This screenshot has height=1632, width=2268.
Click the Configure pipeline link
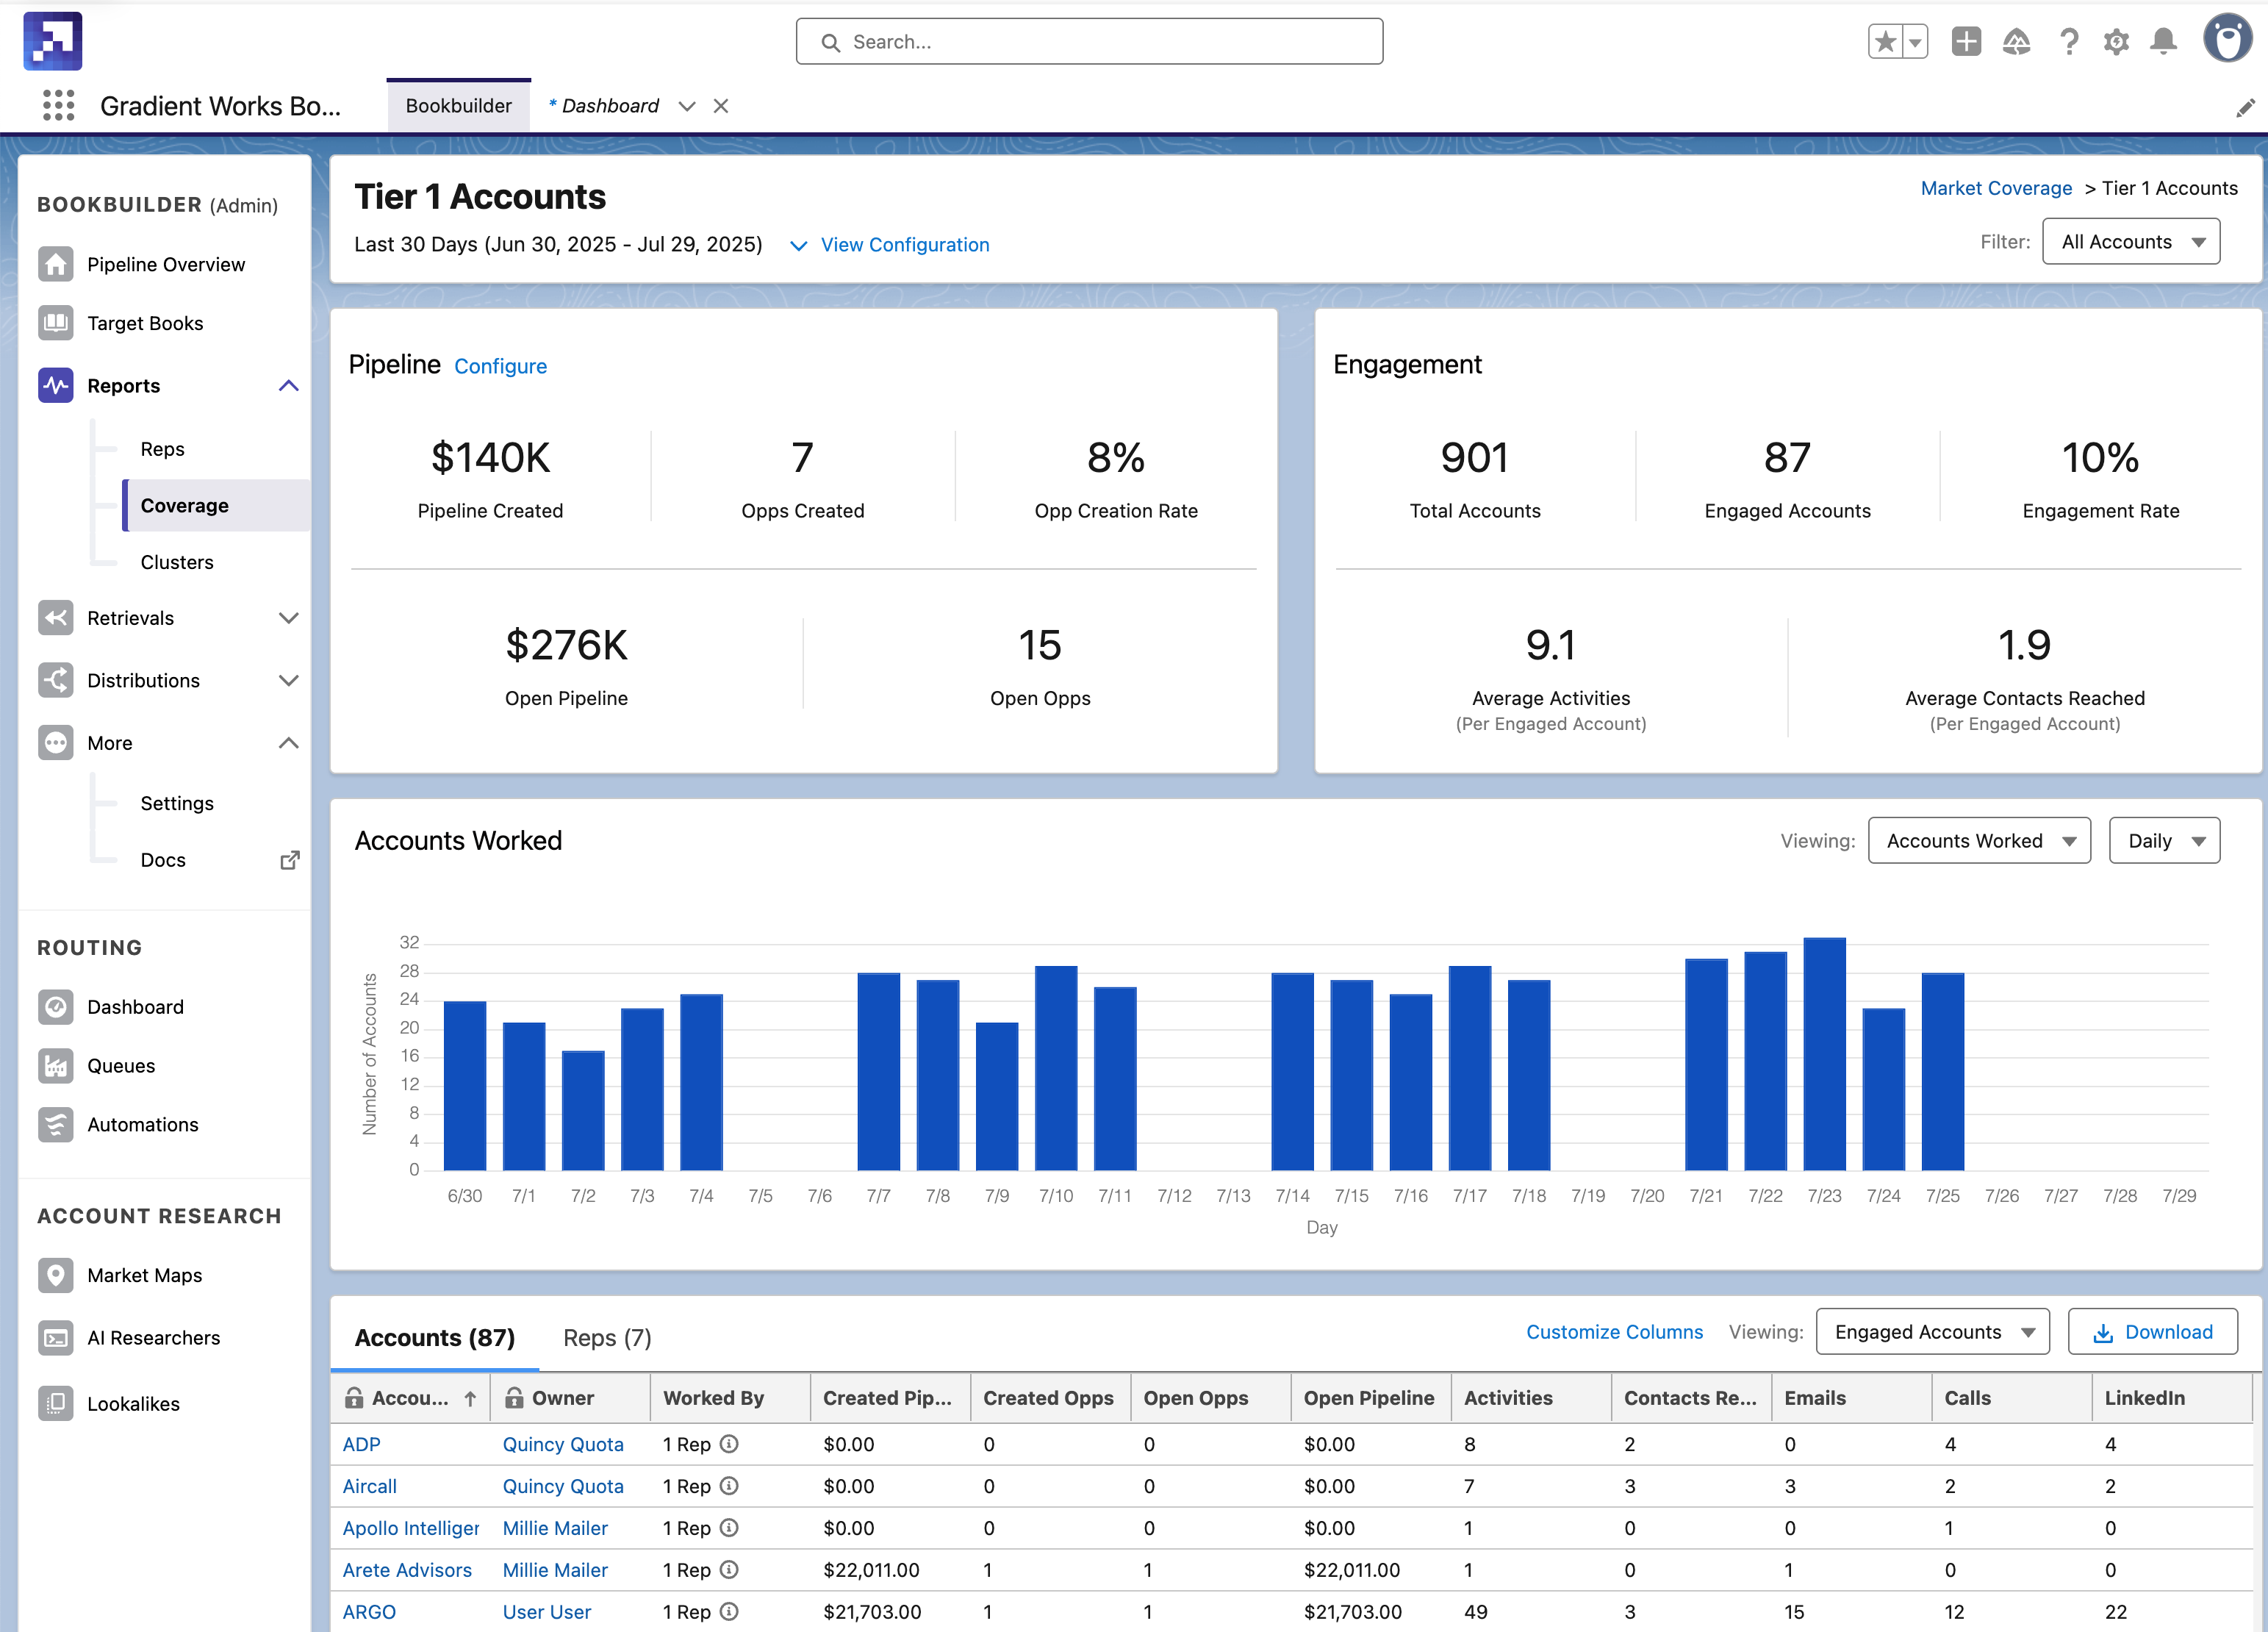click(x=500, y=366)
